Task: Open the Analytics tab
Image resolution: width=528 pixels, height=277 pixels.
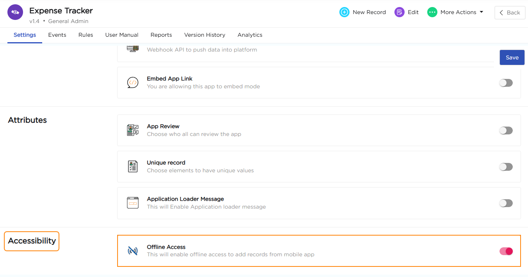Action: tap(250, 35)
